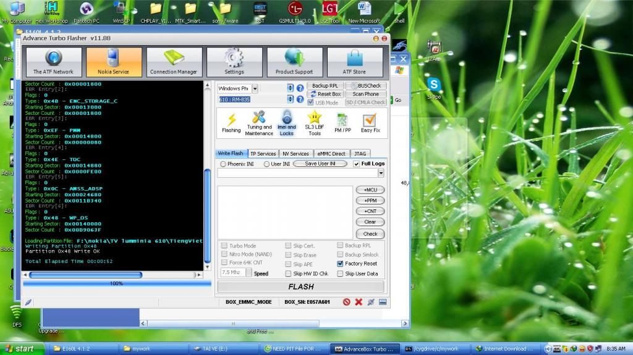Click the log vertical scrollbar thumb
633x355 pixels.
point(208,216)
